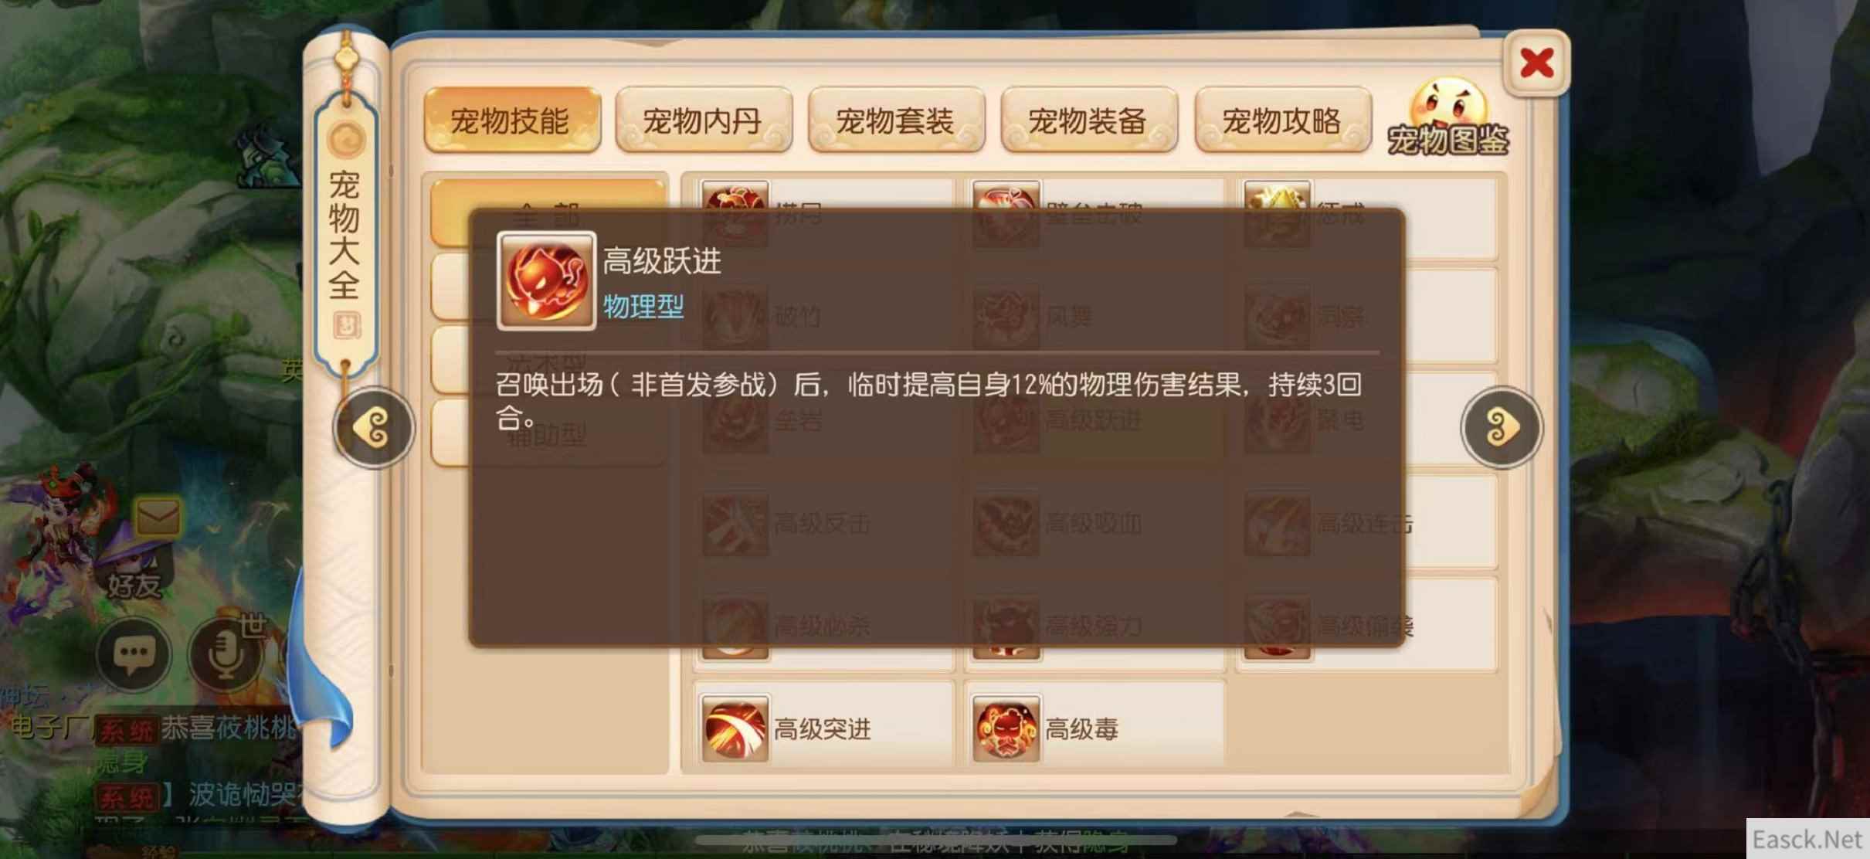Click the 高级吸血 skill entry
1870x859 pixels.
1095,524
